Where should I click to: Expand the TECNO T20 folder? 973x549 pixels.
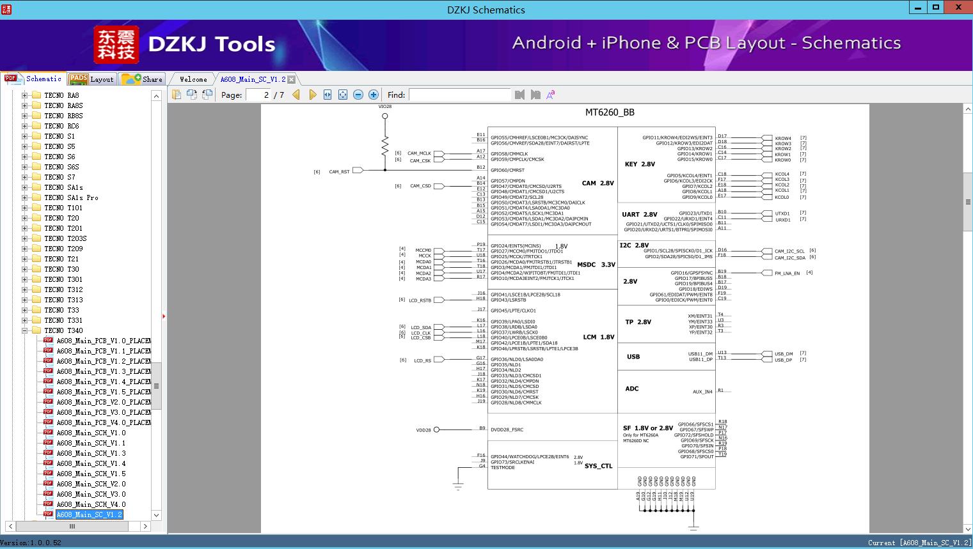24,218
